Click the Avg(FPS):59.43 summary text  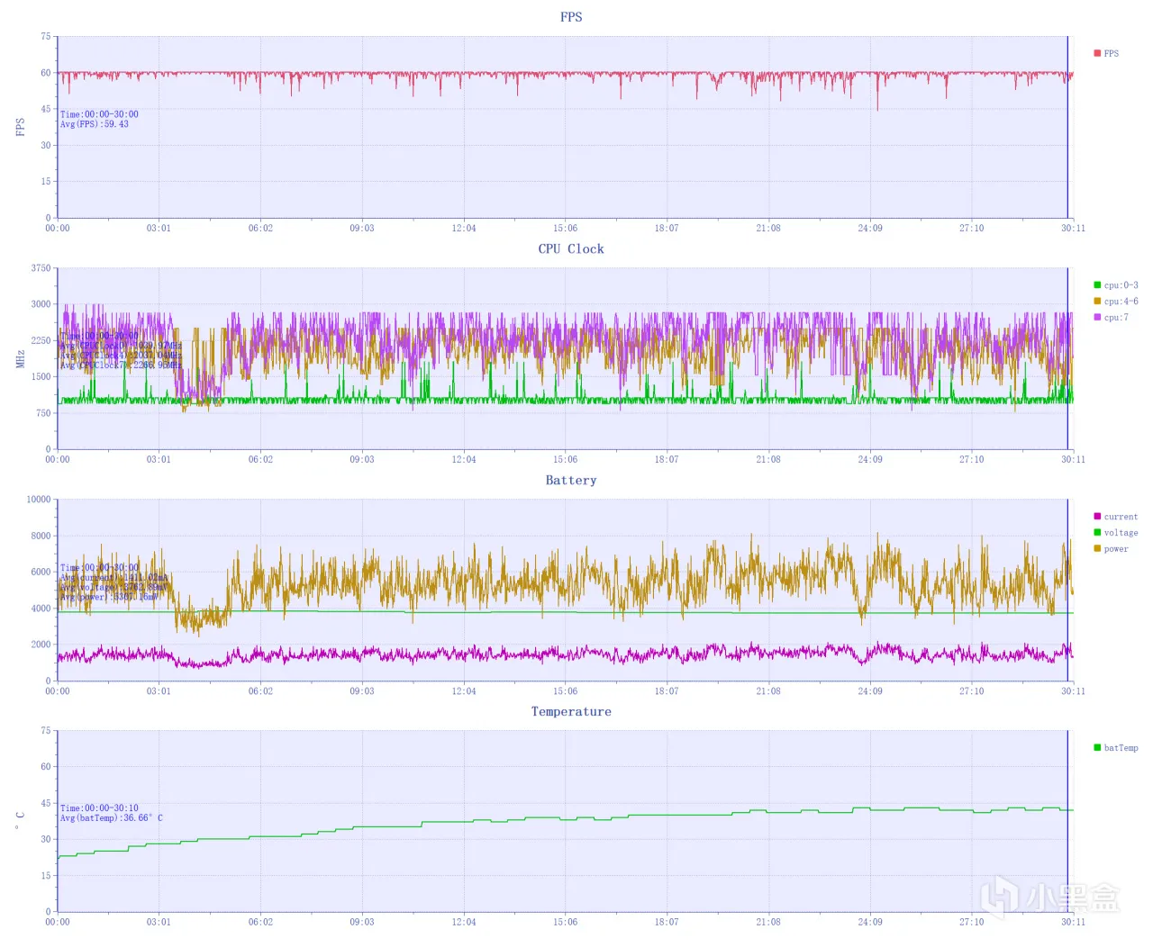(x=95, y=124)
